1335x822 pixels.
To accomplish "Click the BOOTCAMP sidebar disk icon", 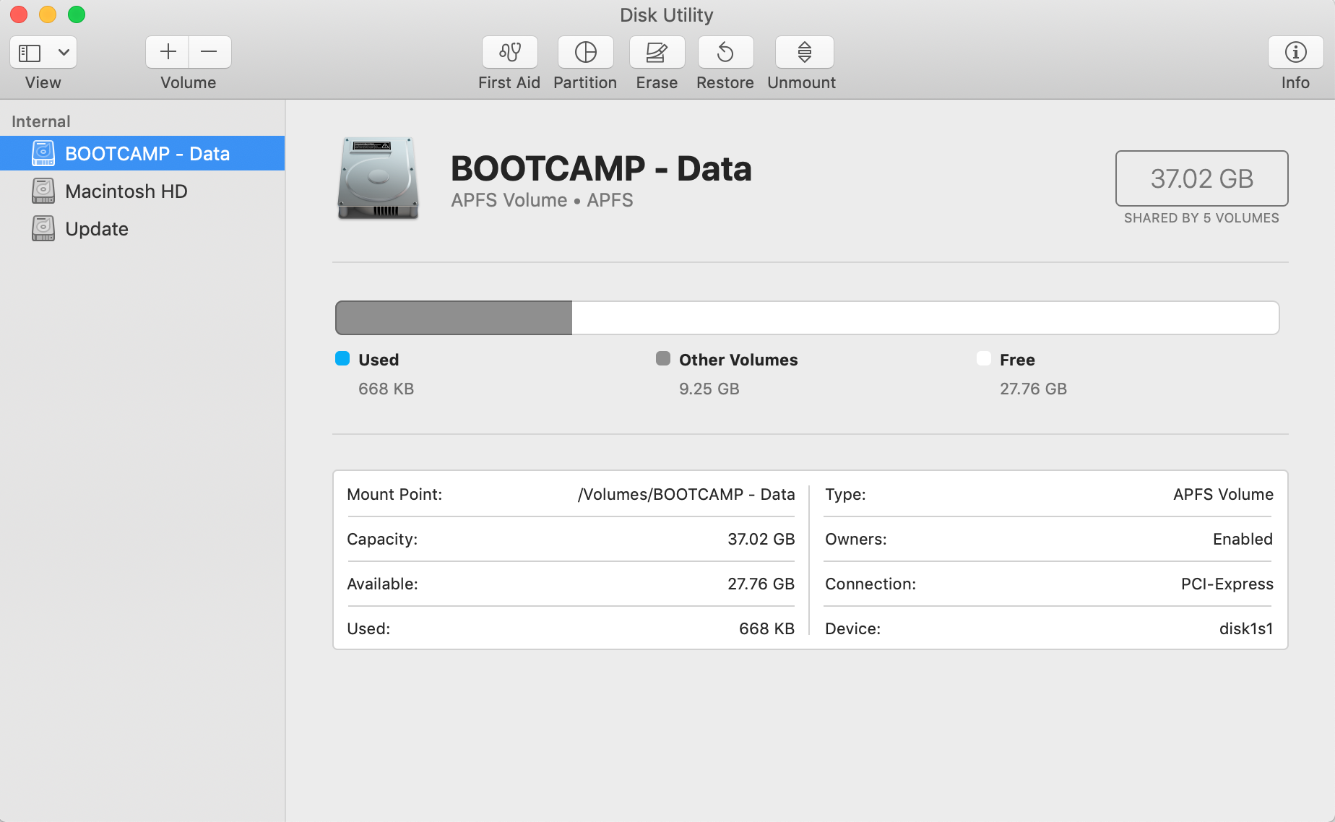I will pyautogui.click(x=43, y=153).
